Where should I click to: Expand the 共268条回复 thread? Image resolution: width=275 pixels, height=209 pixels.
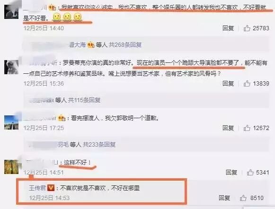125,45
